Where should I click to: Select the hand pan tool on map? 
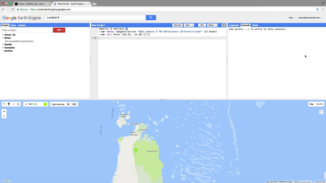4,104
